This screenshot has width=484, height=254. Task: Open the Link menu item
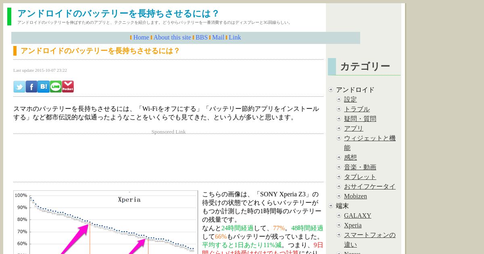[235, 37]
